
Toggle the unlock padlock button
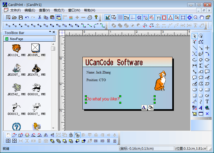[x=77, y=135]
